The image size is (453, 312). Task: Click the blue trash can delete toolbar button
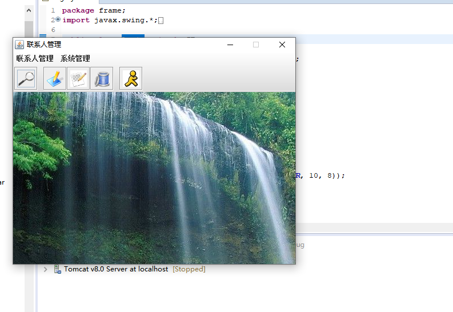[102, 79]
